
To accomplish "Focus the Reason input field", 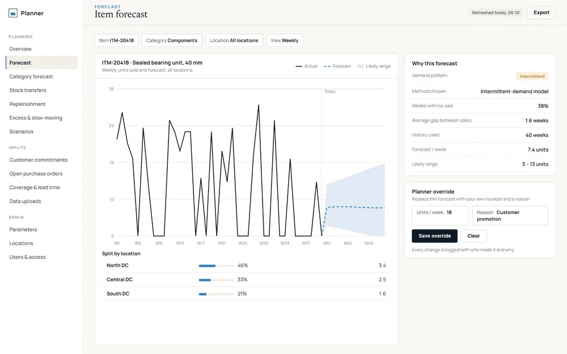I will [x=510, y=215].
